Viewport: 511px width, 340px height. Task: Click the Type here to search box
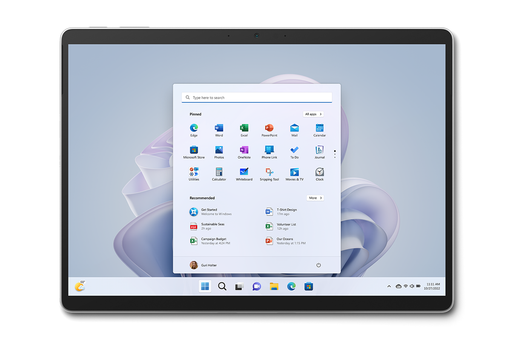click(257, 98)
